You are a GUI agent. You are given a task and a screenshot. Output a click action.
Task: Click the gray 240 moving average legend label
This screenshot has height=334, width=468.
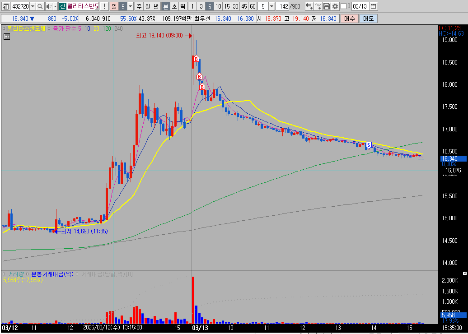[118, 28]
